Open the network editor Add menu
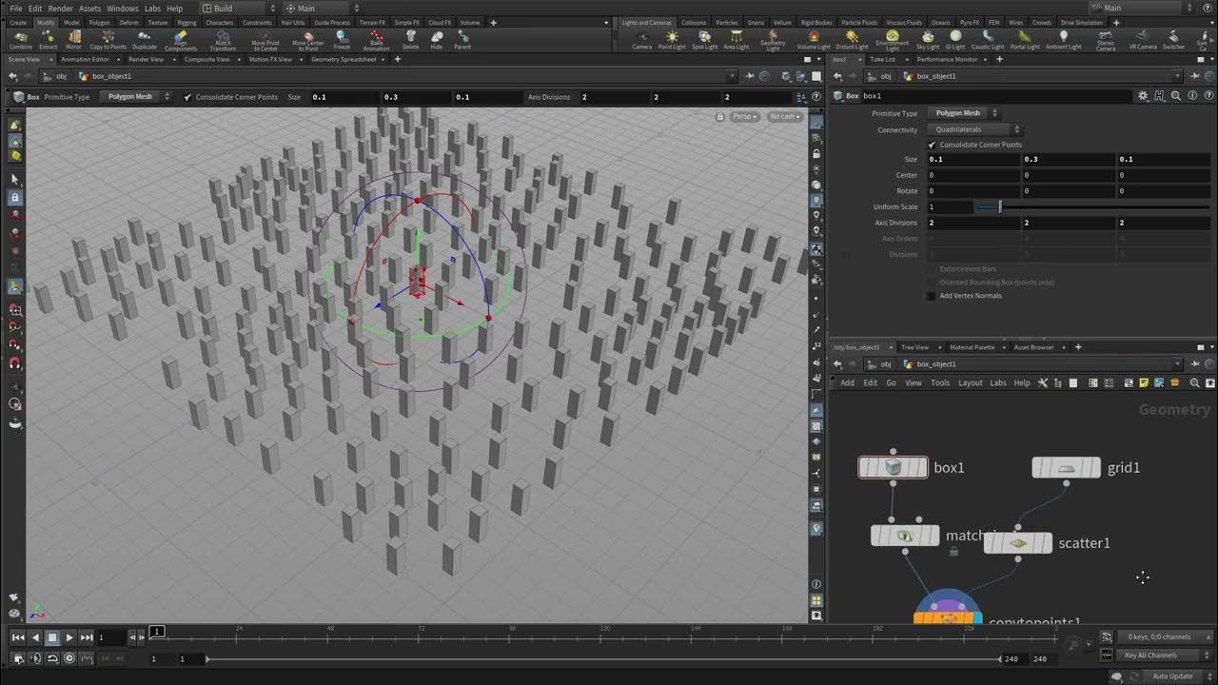Viewport: 1218px width, 685px height. 847,382
